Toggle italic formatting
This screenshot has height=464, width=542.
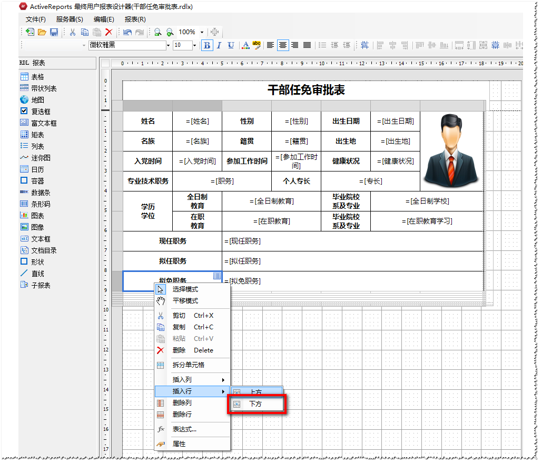[219, 45]
